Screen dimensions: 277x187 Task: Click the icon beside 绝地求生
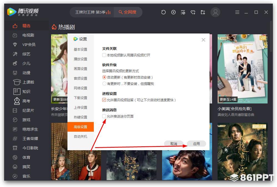[15, 129]
